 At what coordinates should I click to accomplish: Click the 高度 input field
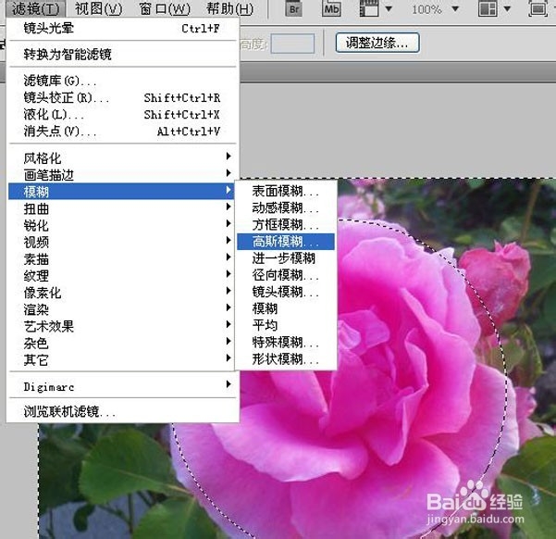pos(292,44)
